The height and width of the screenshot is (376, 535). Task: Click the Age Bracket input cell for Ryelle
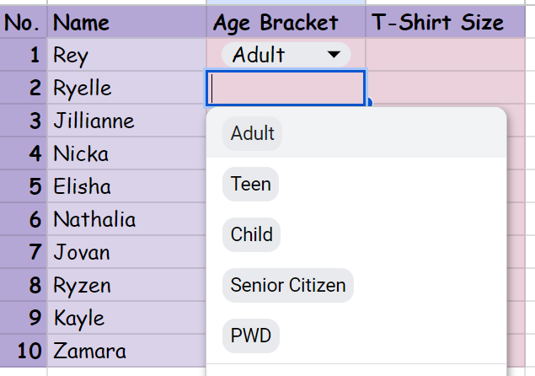(x=286, y=88)
